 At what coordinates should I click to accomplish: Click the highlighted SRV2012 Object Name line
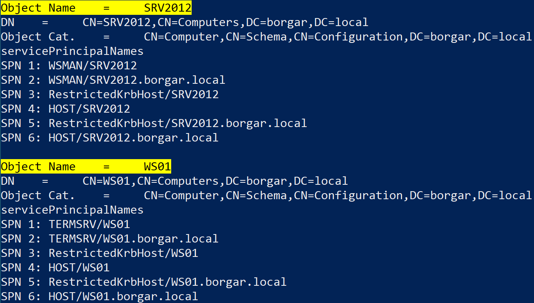96,7
